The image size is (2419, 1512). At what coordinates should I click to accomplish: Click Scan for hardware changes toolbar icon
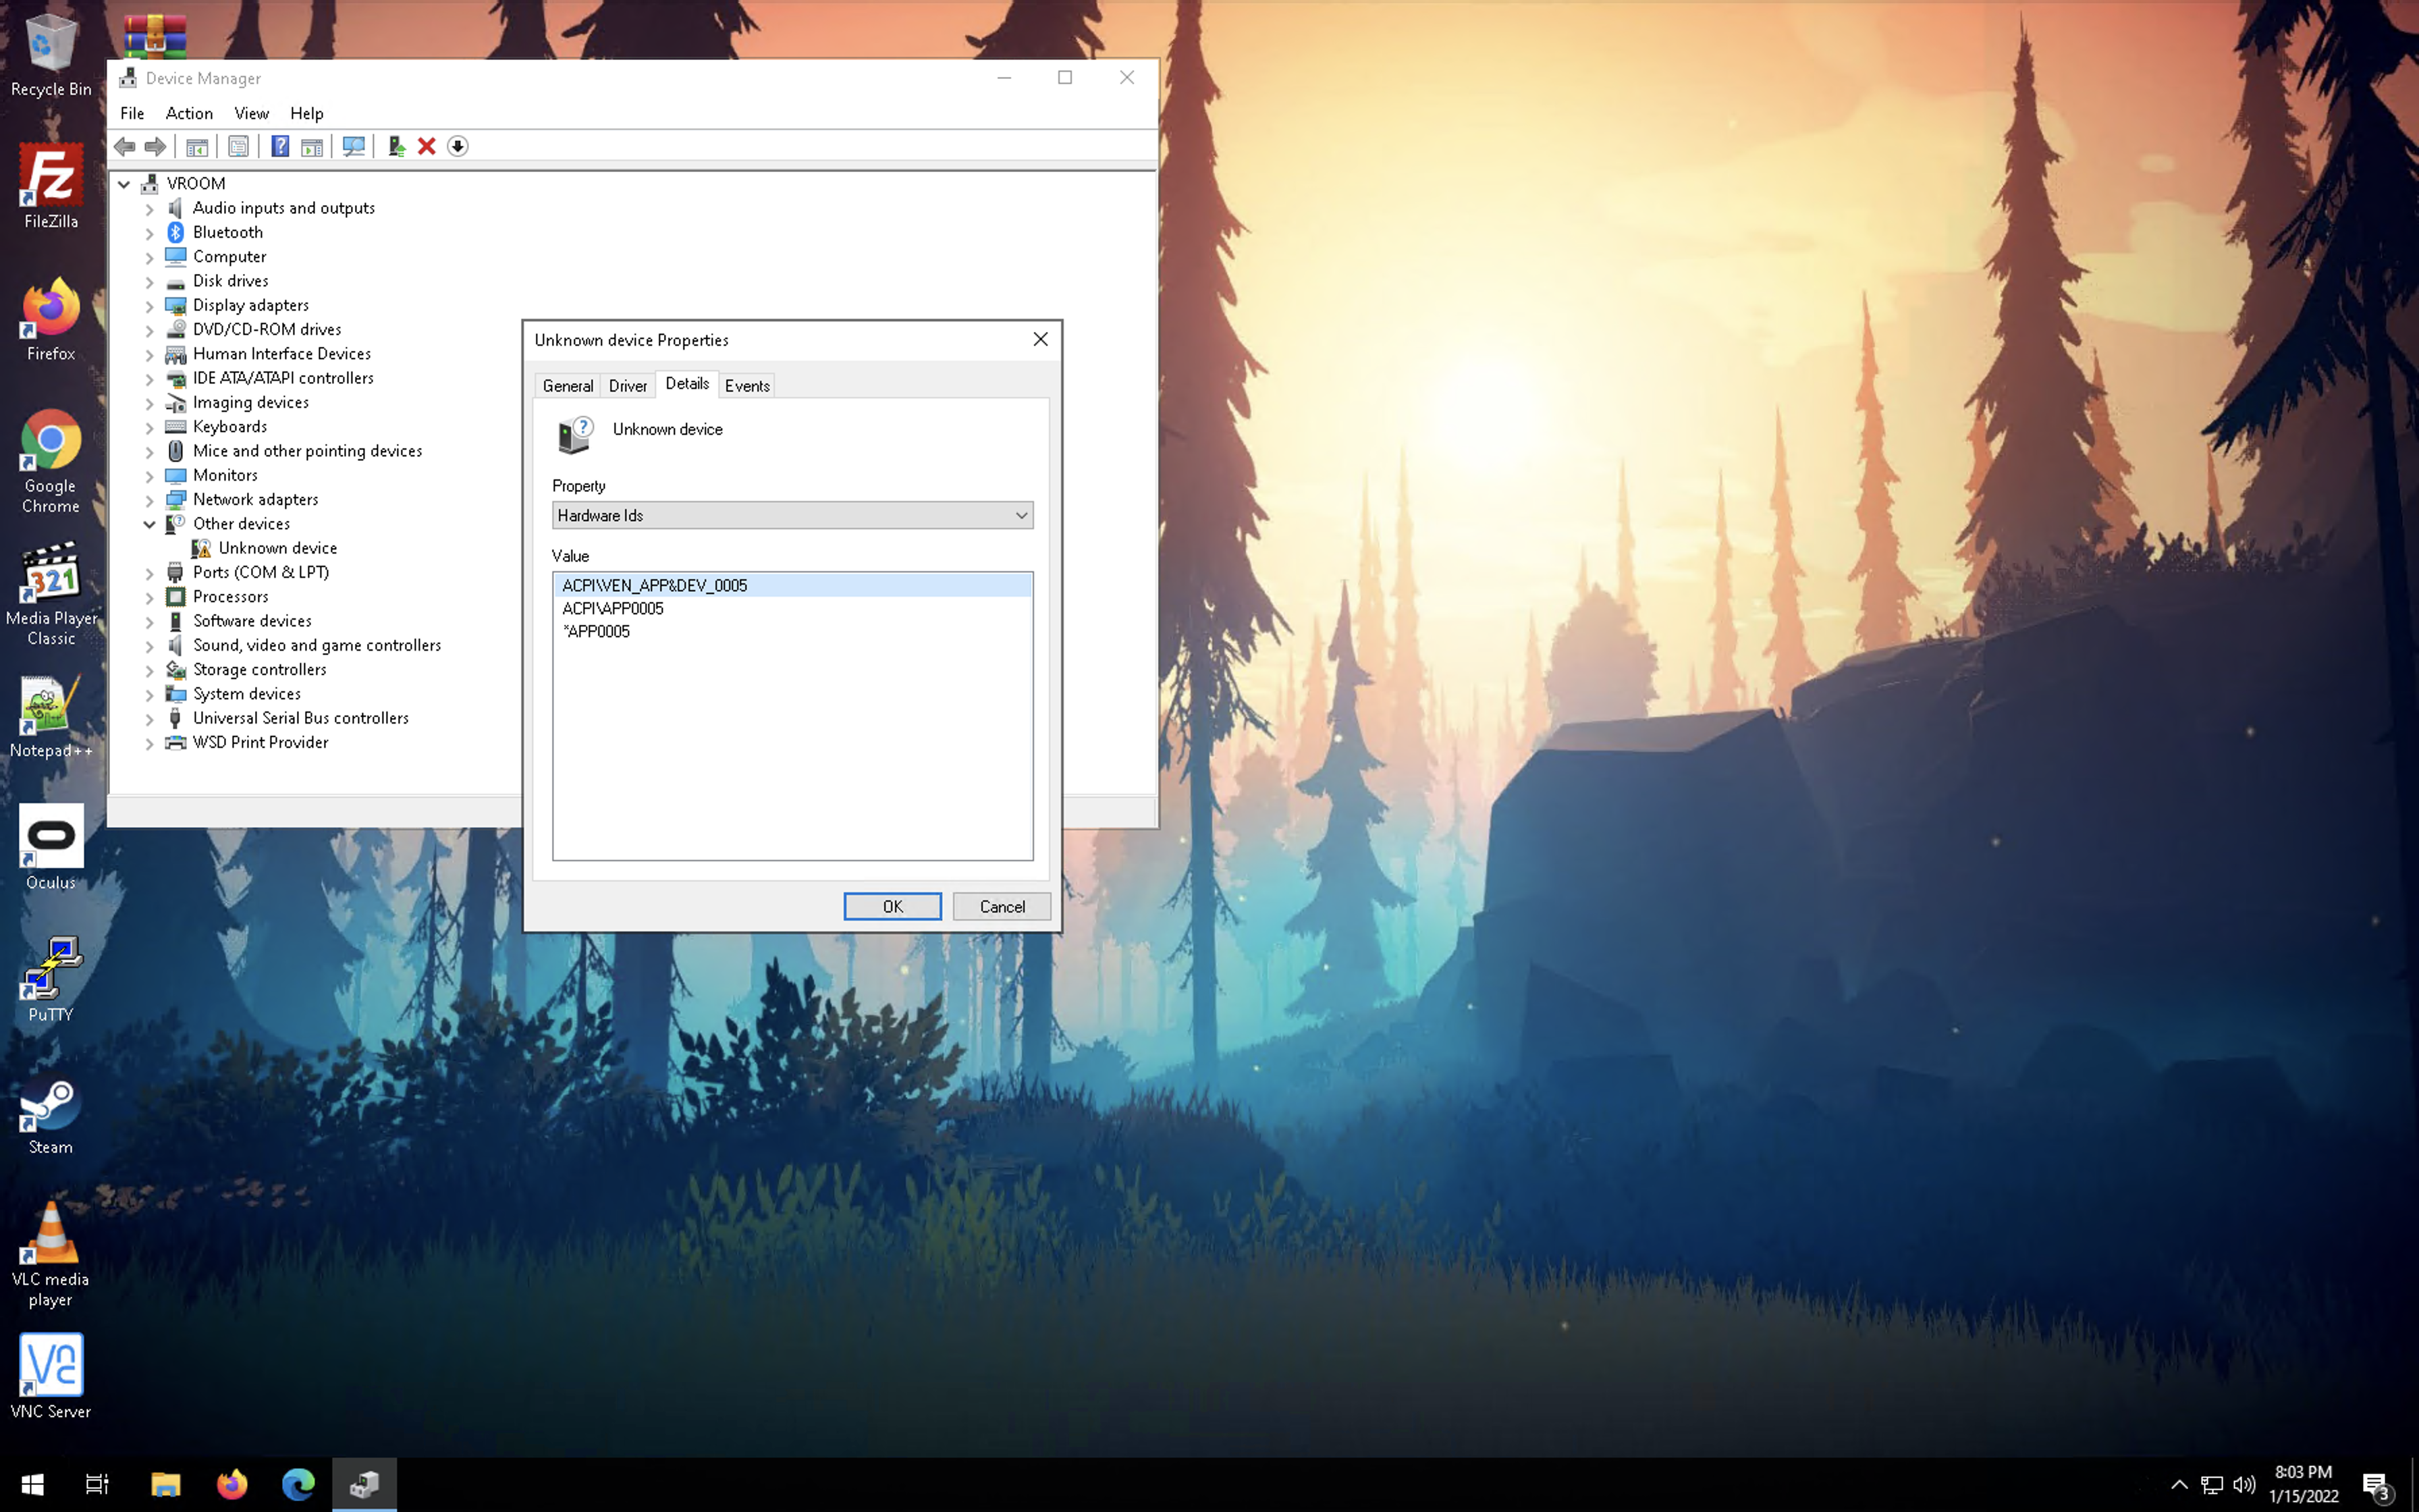click(x=353, y=146)
